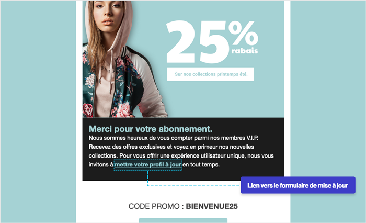
Task: Click the words 'en tout temps.'
Action: coord(201,165)
